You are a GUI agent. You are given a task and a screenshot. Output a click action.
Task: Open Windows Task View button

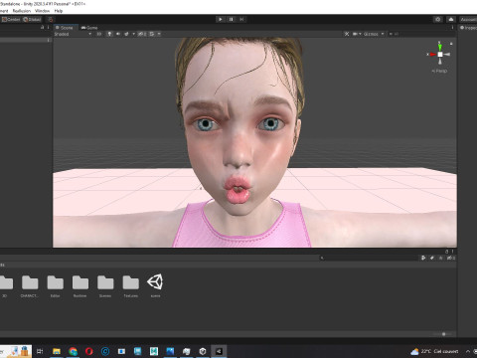(x=40, y=351)
